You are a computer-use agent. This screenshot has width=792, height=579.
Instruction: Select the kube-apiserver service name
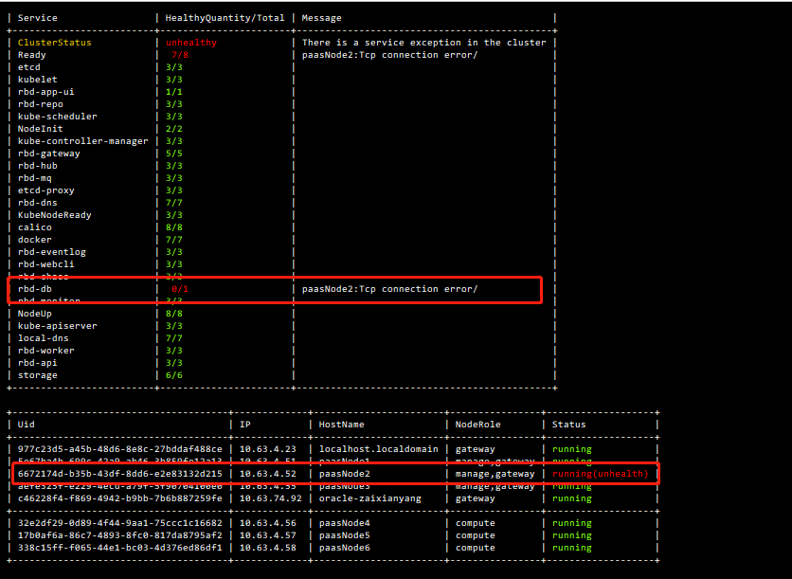57,326
